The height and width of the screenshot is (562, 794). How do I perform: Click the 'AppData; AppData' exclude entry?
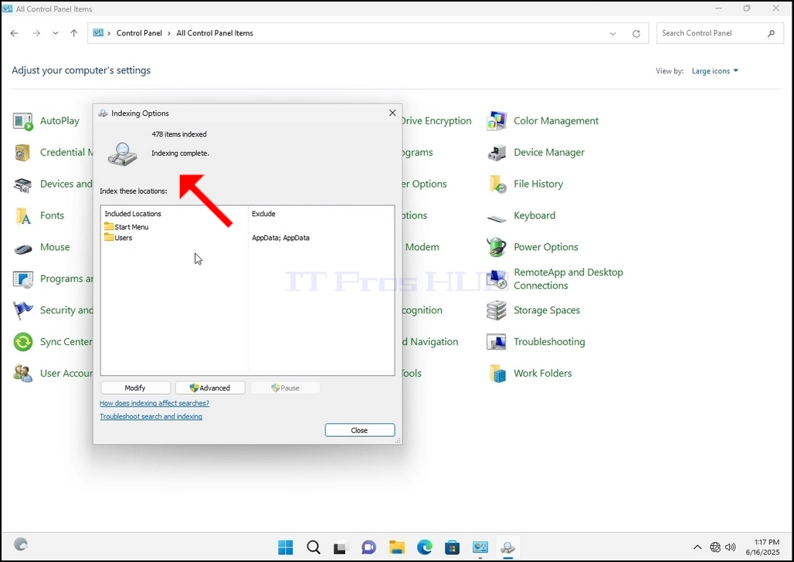[x=280, y=238]
